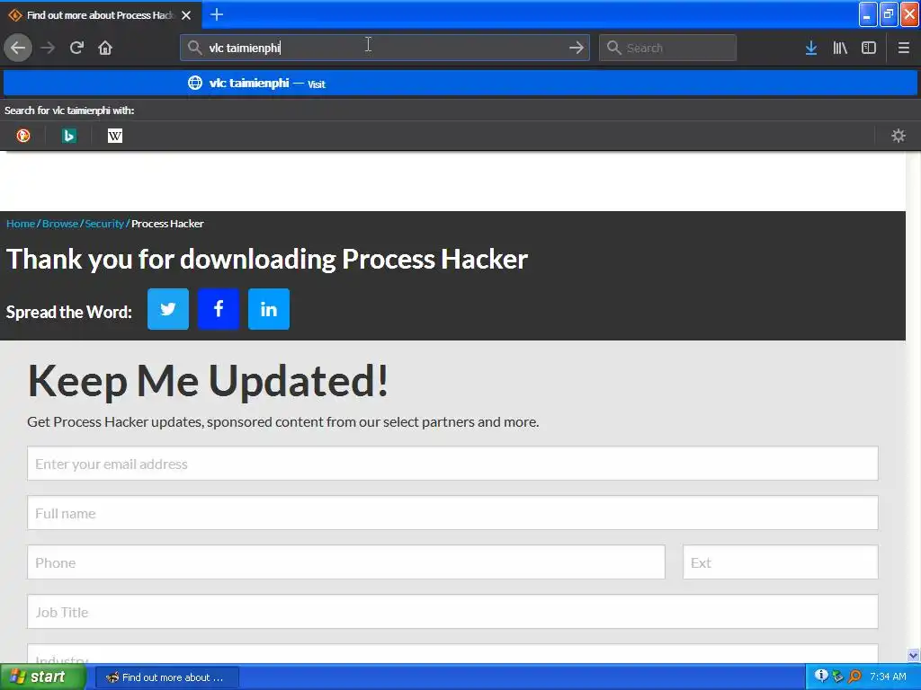Screen dimensions: 921x690
Task: Open the downloads panel
Action: point(811,48)
